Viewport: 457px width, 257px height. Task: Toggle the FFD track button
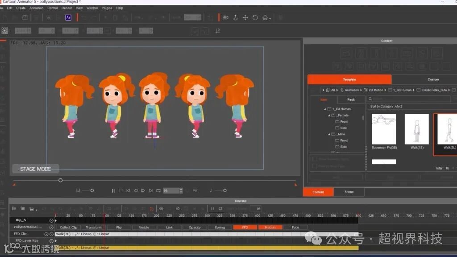245,227
